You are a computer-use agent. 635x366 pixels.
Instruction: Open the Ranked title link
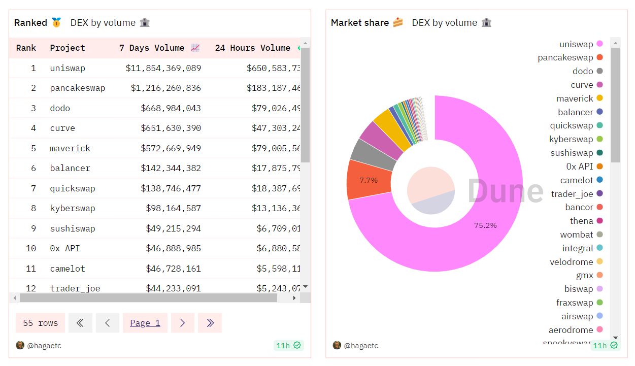click(x=30, y=22)
